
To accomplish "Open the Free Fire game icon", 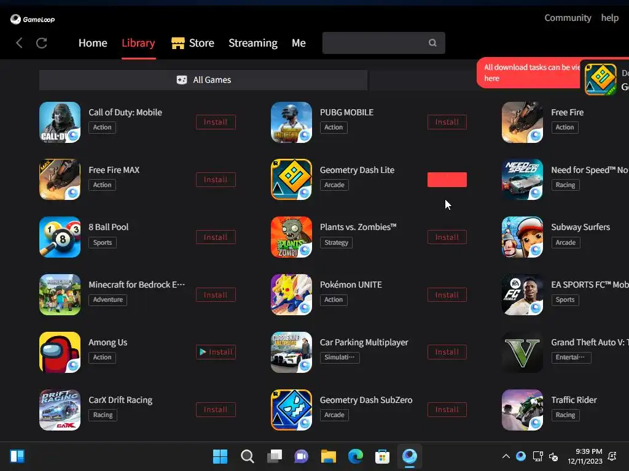I will coord(522,122).
